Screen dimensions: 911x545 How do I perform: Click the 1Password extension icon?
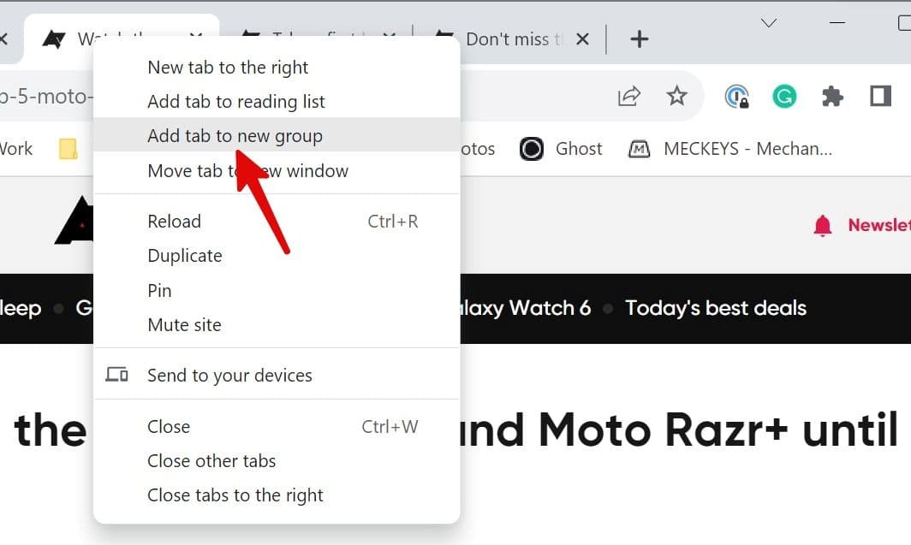(x=735, y=96)
